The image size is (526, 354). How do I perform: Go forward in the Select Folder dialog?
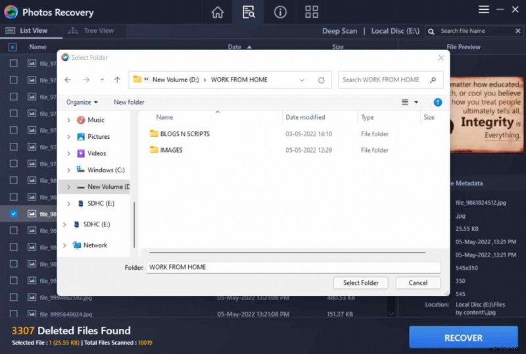(86, 80)
